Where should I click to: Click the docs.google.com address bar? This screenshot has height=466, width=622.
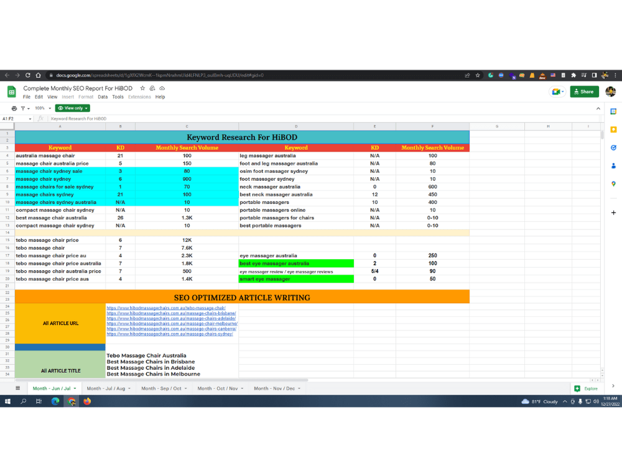point(254,75)
